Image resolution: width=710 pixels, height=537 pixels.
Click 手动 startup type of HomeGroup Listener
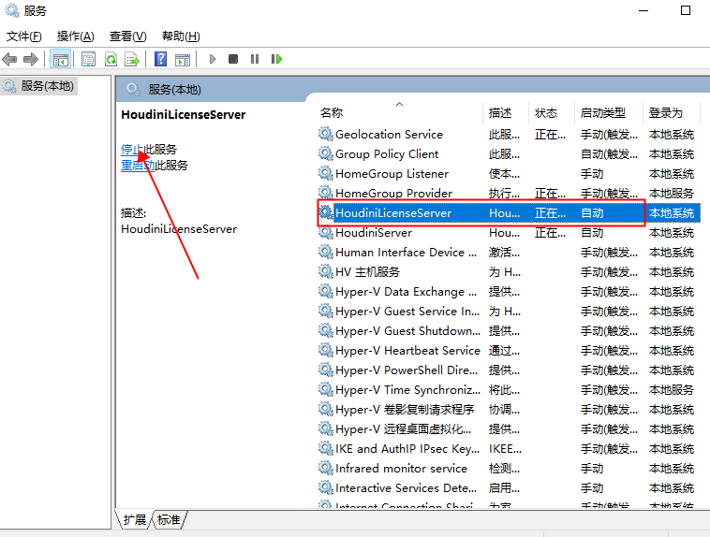point(592,174)
